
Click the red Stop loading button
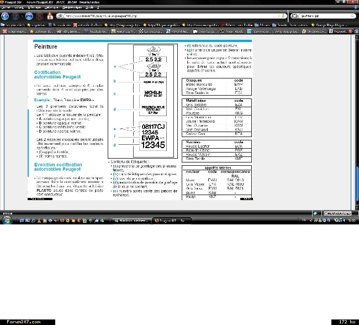40,16
